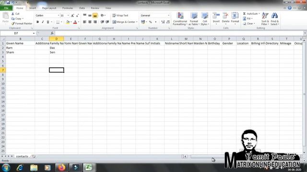Screen dimensions: 307x172
Task: Click Decrease Decimal icon
Action: click(168, 22)
